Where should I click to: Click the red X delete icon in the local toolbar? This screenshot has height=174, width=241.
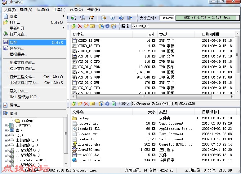point(86,104)
